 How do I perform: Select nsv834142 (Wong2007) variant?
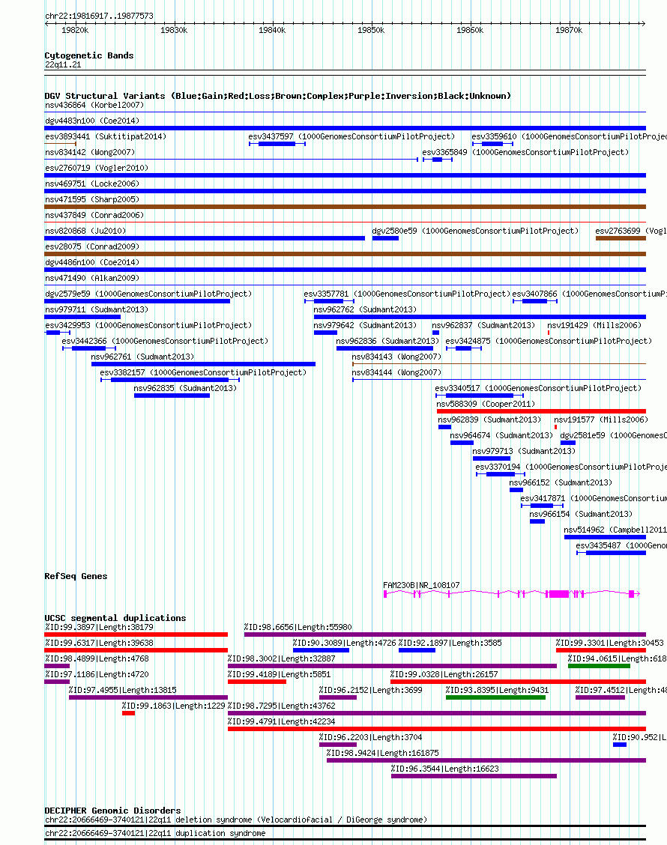pyautogui.click(x=90, y=152)
